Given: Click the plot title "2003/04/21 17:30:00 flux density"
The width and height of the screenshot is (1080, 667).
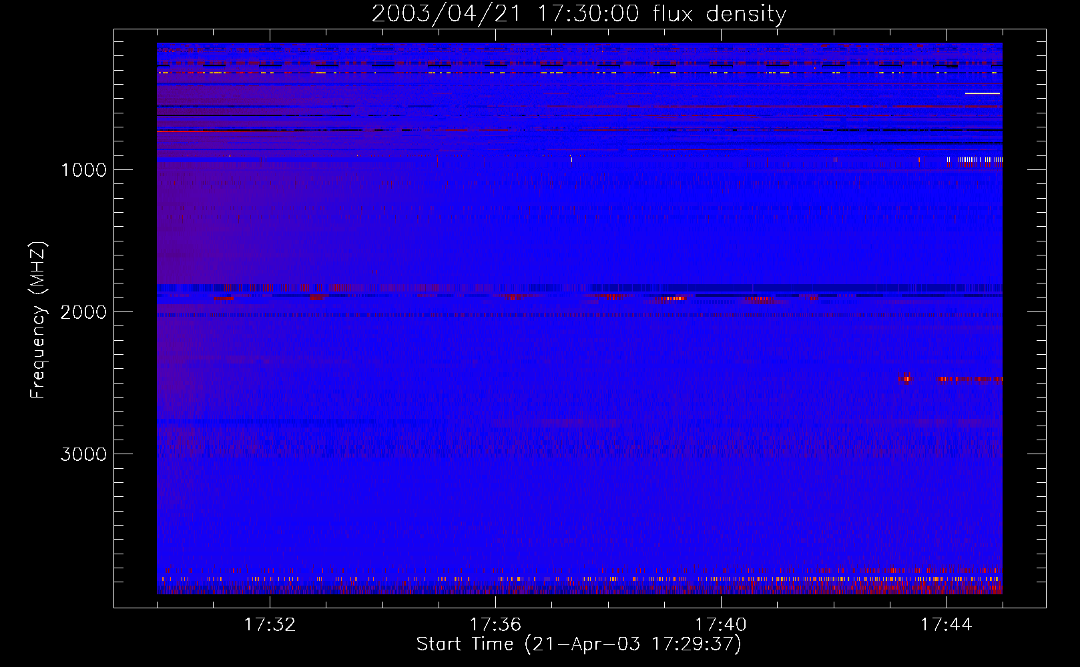Looking at the screenshot, I should 579,13.
